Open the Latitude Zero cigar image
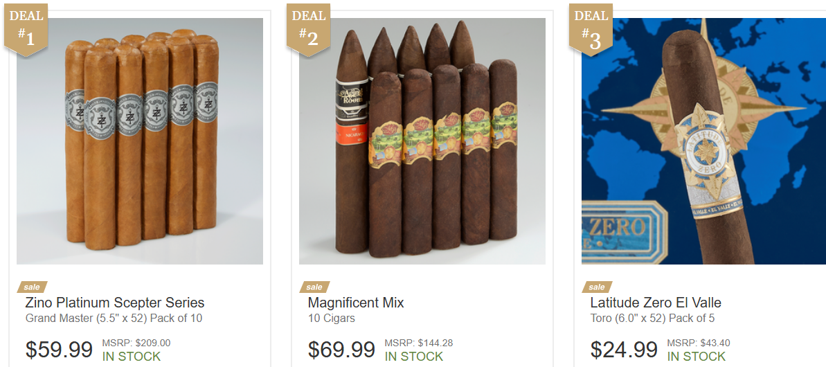 pos(703,141)
